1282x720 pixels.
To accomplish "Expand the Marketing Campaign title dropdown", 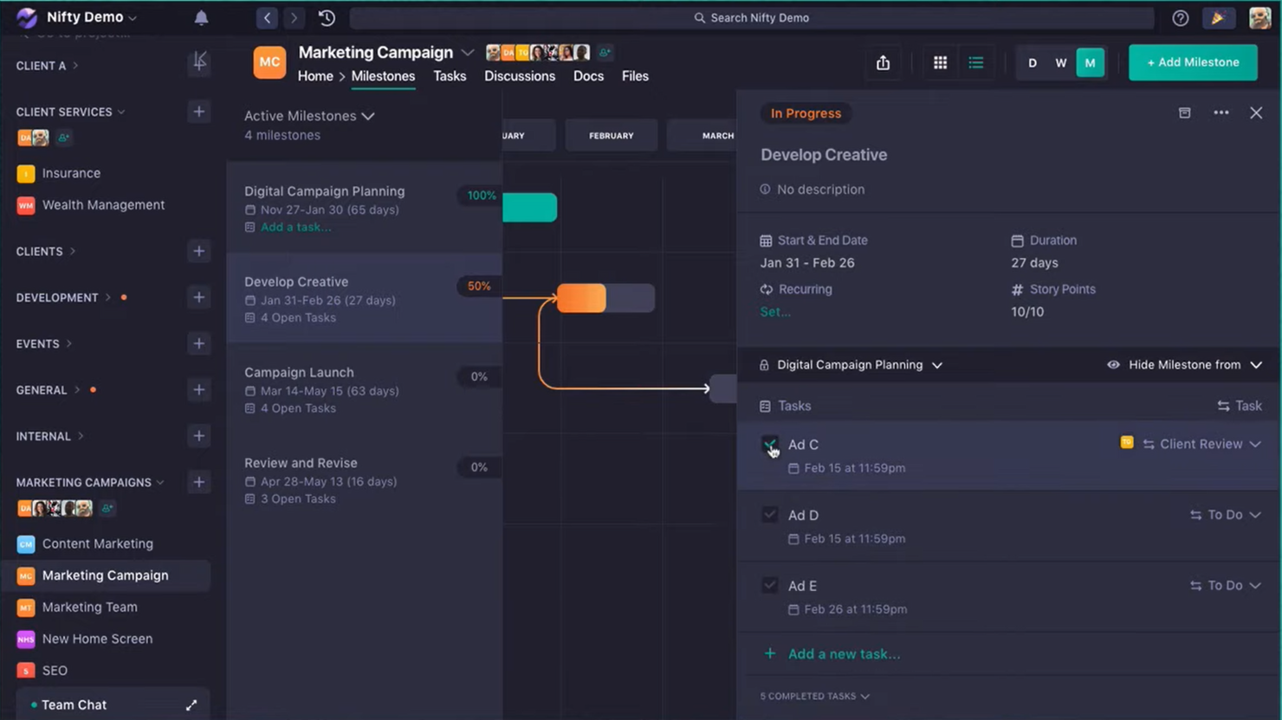I will pyautogui.click(x=468, y=53).
